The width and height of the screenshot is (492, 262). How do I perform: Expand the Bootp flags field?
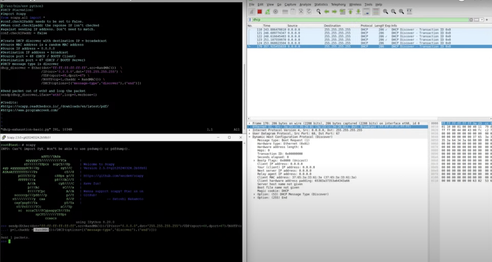(x=254, y=160)
